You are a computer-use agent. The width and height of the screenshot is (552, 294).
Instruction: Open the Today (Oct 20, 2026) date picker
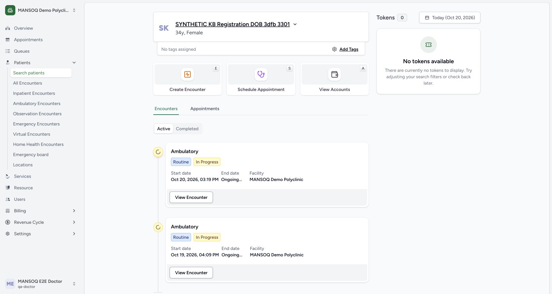(x=449, y=18)
